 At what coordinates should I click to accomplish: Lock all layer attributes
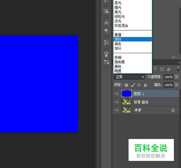point(145,85)
